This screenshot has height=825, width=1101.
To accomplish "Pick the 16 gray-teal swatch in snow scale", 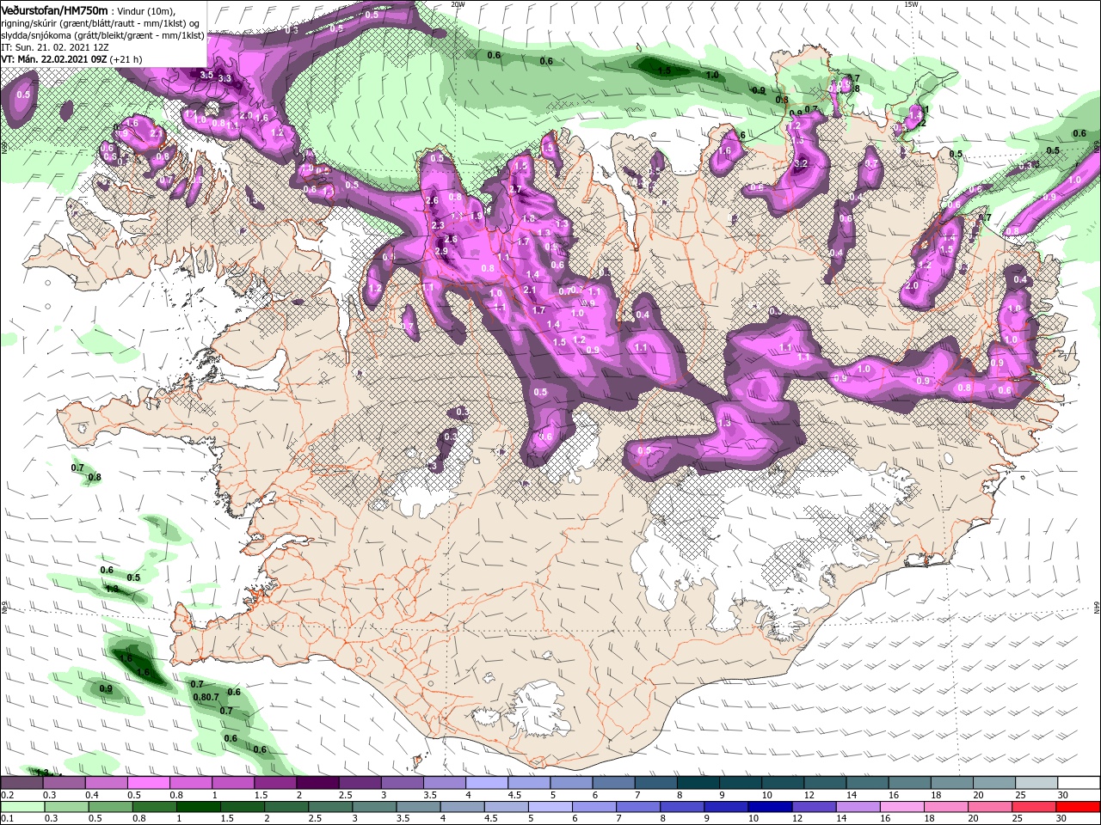I will (909, 783).
